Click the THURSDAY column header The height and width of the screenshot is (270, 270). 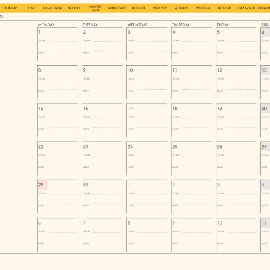pyautogui.click(x=181, y=25)
